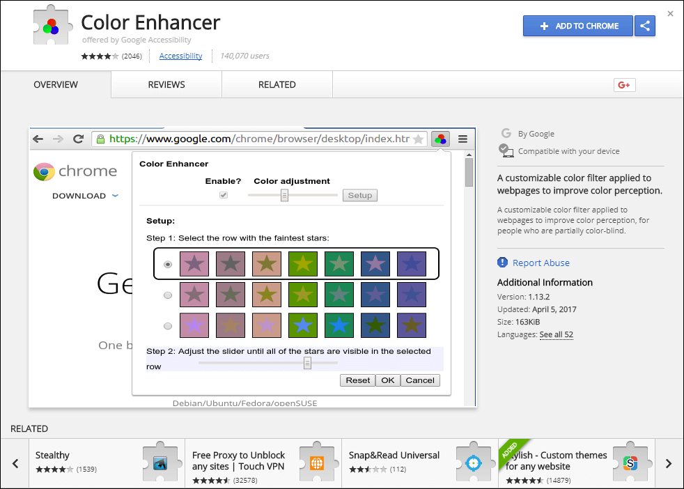Click the mauve swatch in the first star row
The image size is (684, 489).
(x=231, y=264)
